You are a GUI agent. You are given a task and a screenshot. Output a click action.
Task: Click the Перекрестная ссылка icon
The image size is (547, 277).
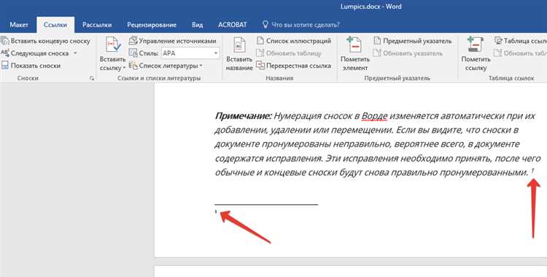(260, 65)
